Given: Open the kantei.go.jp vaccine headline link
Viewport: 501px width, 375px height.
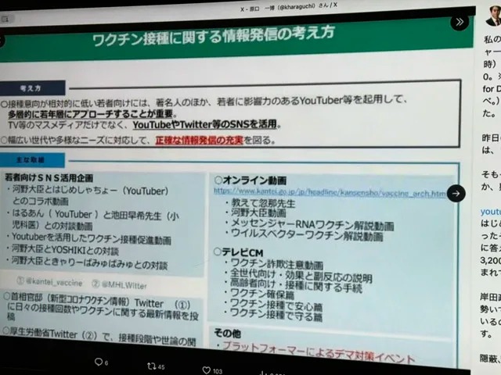Looking at the screenshot, I should click(x=330, y=193).
